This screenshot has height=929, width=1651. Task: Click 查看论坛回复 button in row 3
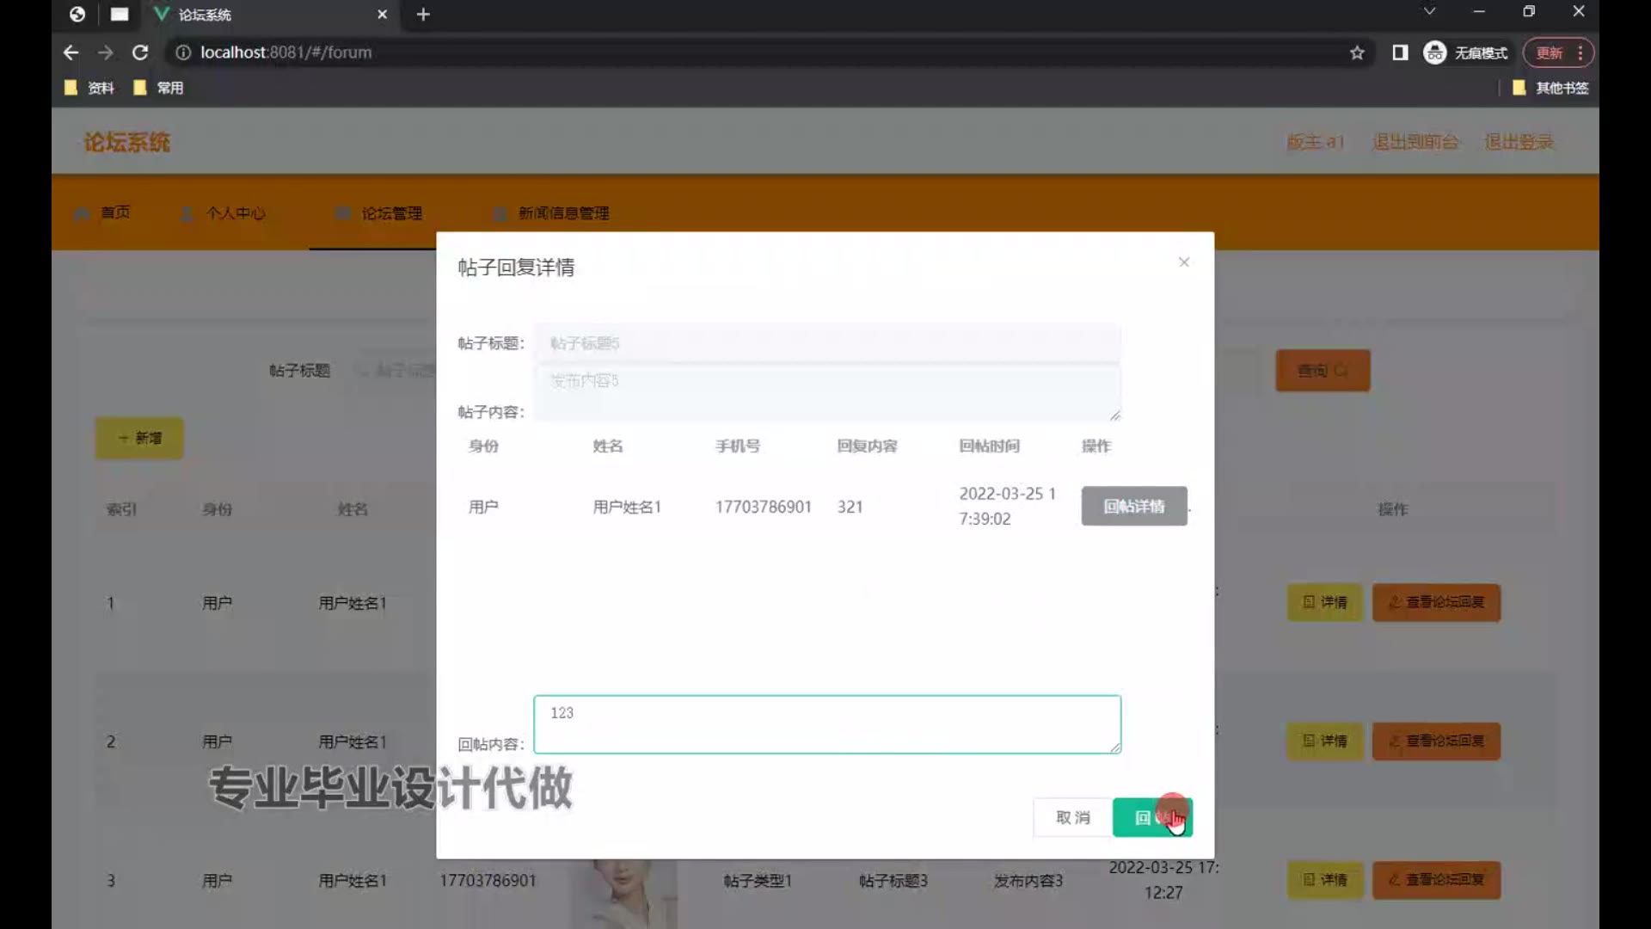(1436, 880)
